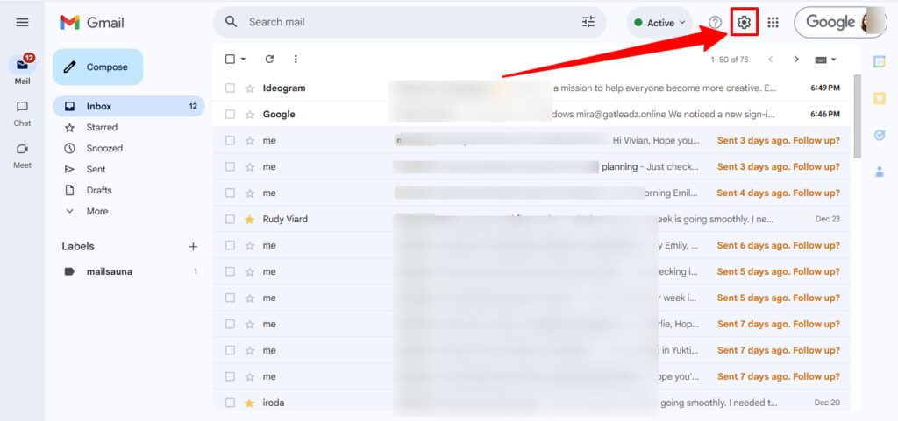The width and height of the screenshot is (898, 421).
Task: Click the Search mail field
Action: 403,23
